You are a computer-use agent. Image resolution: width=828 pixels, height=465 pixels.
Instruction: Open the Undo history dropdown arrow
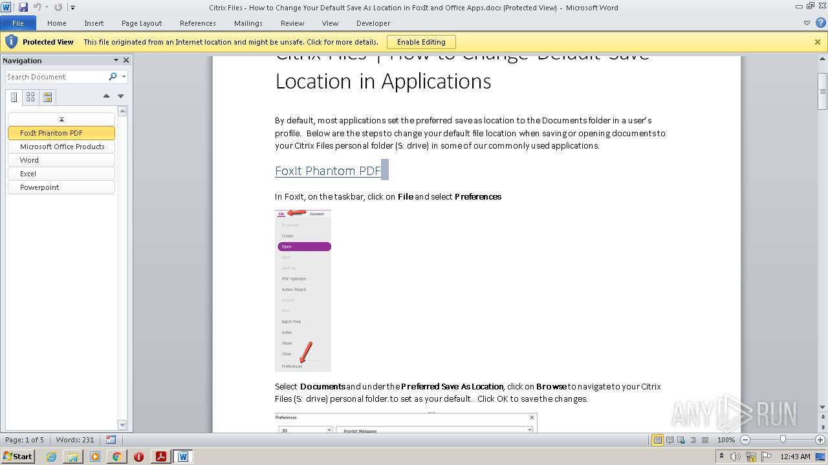tap(47, 8)
